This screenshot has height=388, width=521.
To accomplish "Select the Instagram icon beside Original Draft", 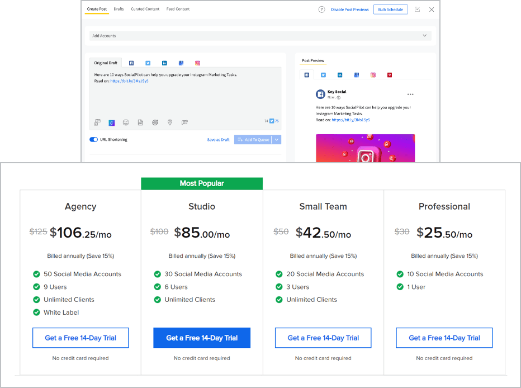I will pyautogui.click(x=198, y=63).
